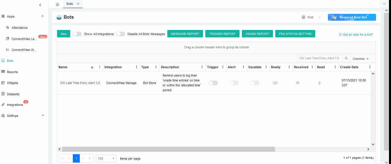Open the Columns dropdown
This screenshot has width=391, height=164.
pyautogui.click(x=361, y=59)
